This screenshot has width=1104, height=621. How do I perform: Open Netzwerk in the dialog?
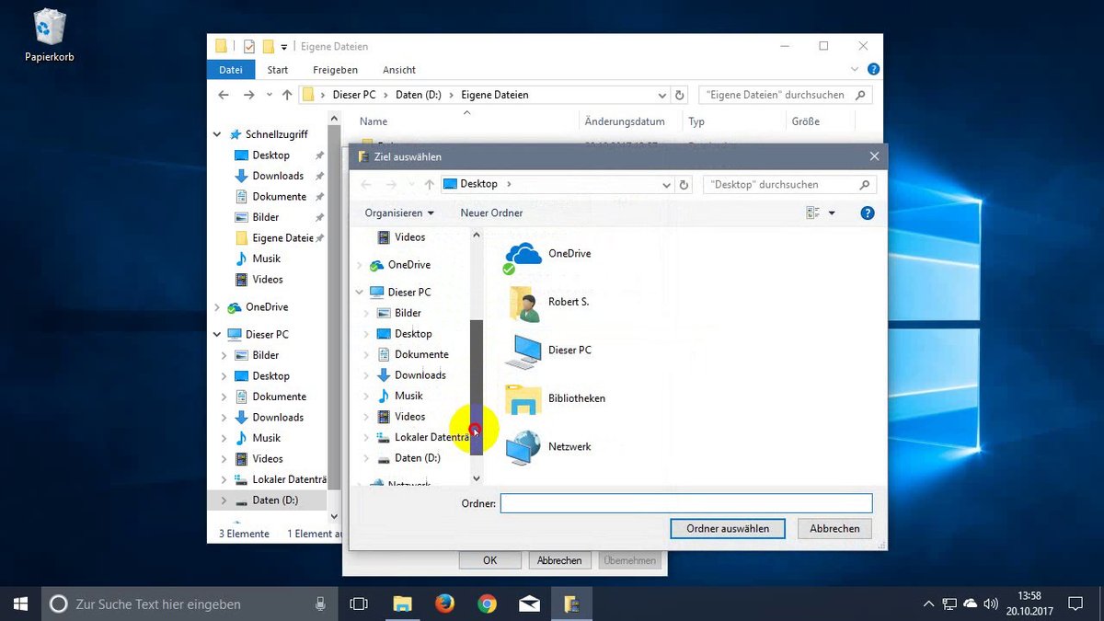[x=552, y=446]
